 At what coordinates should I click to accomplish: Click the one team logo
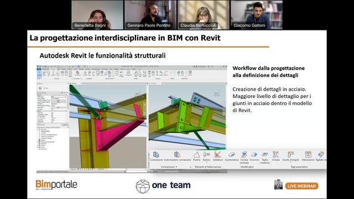tap(163, 186)
